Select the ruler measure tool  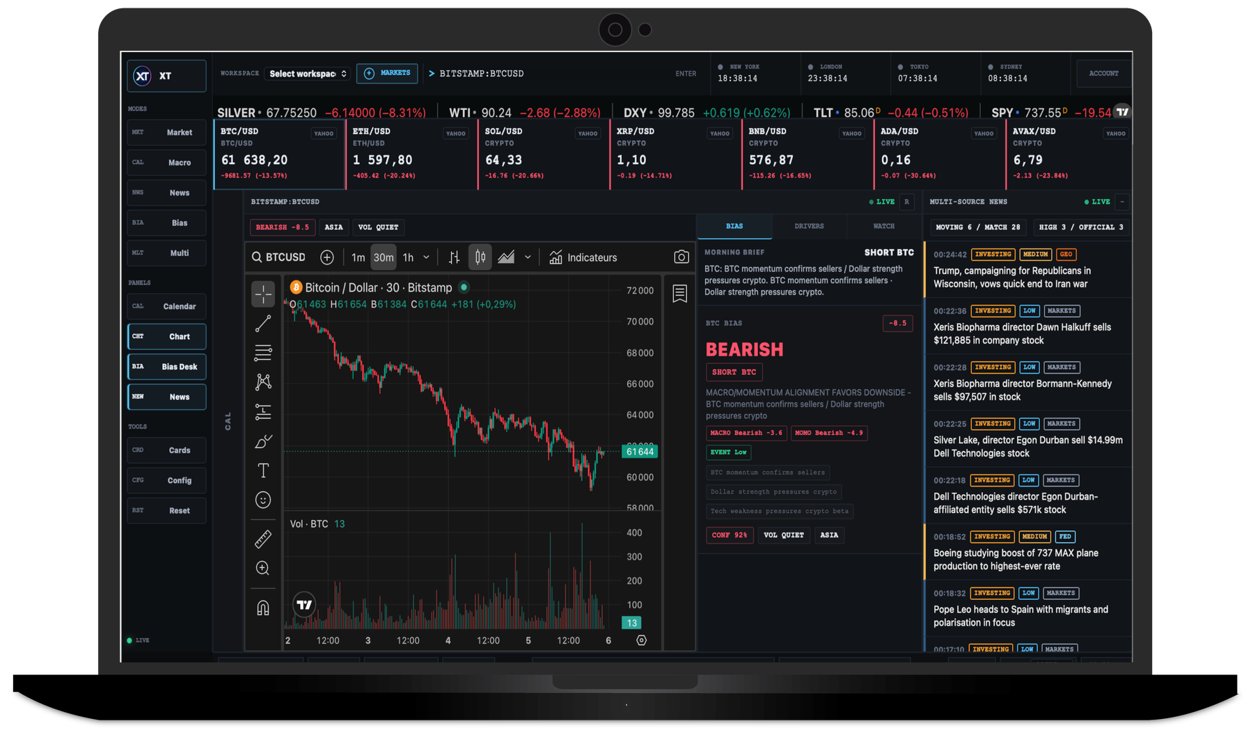coord(263,539)
